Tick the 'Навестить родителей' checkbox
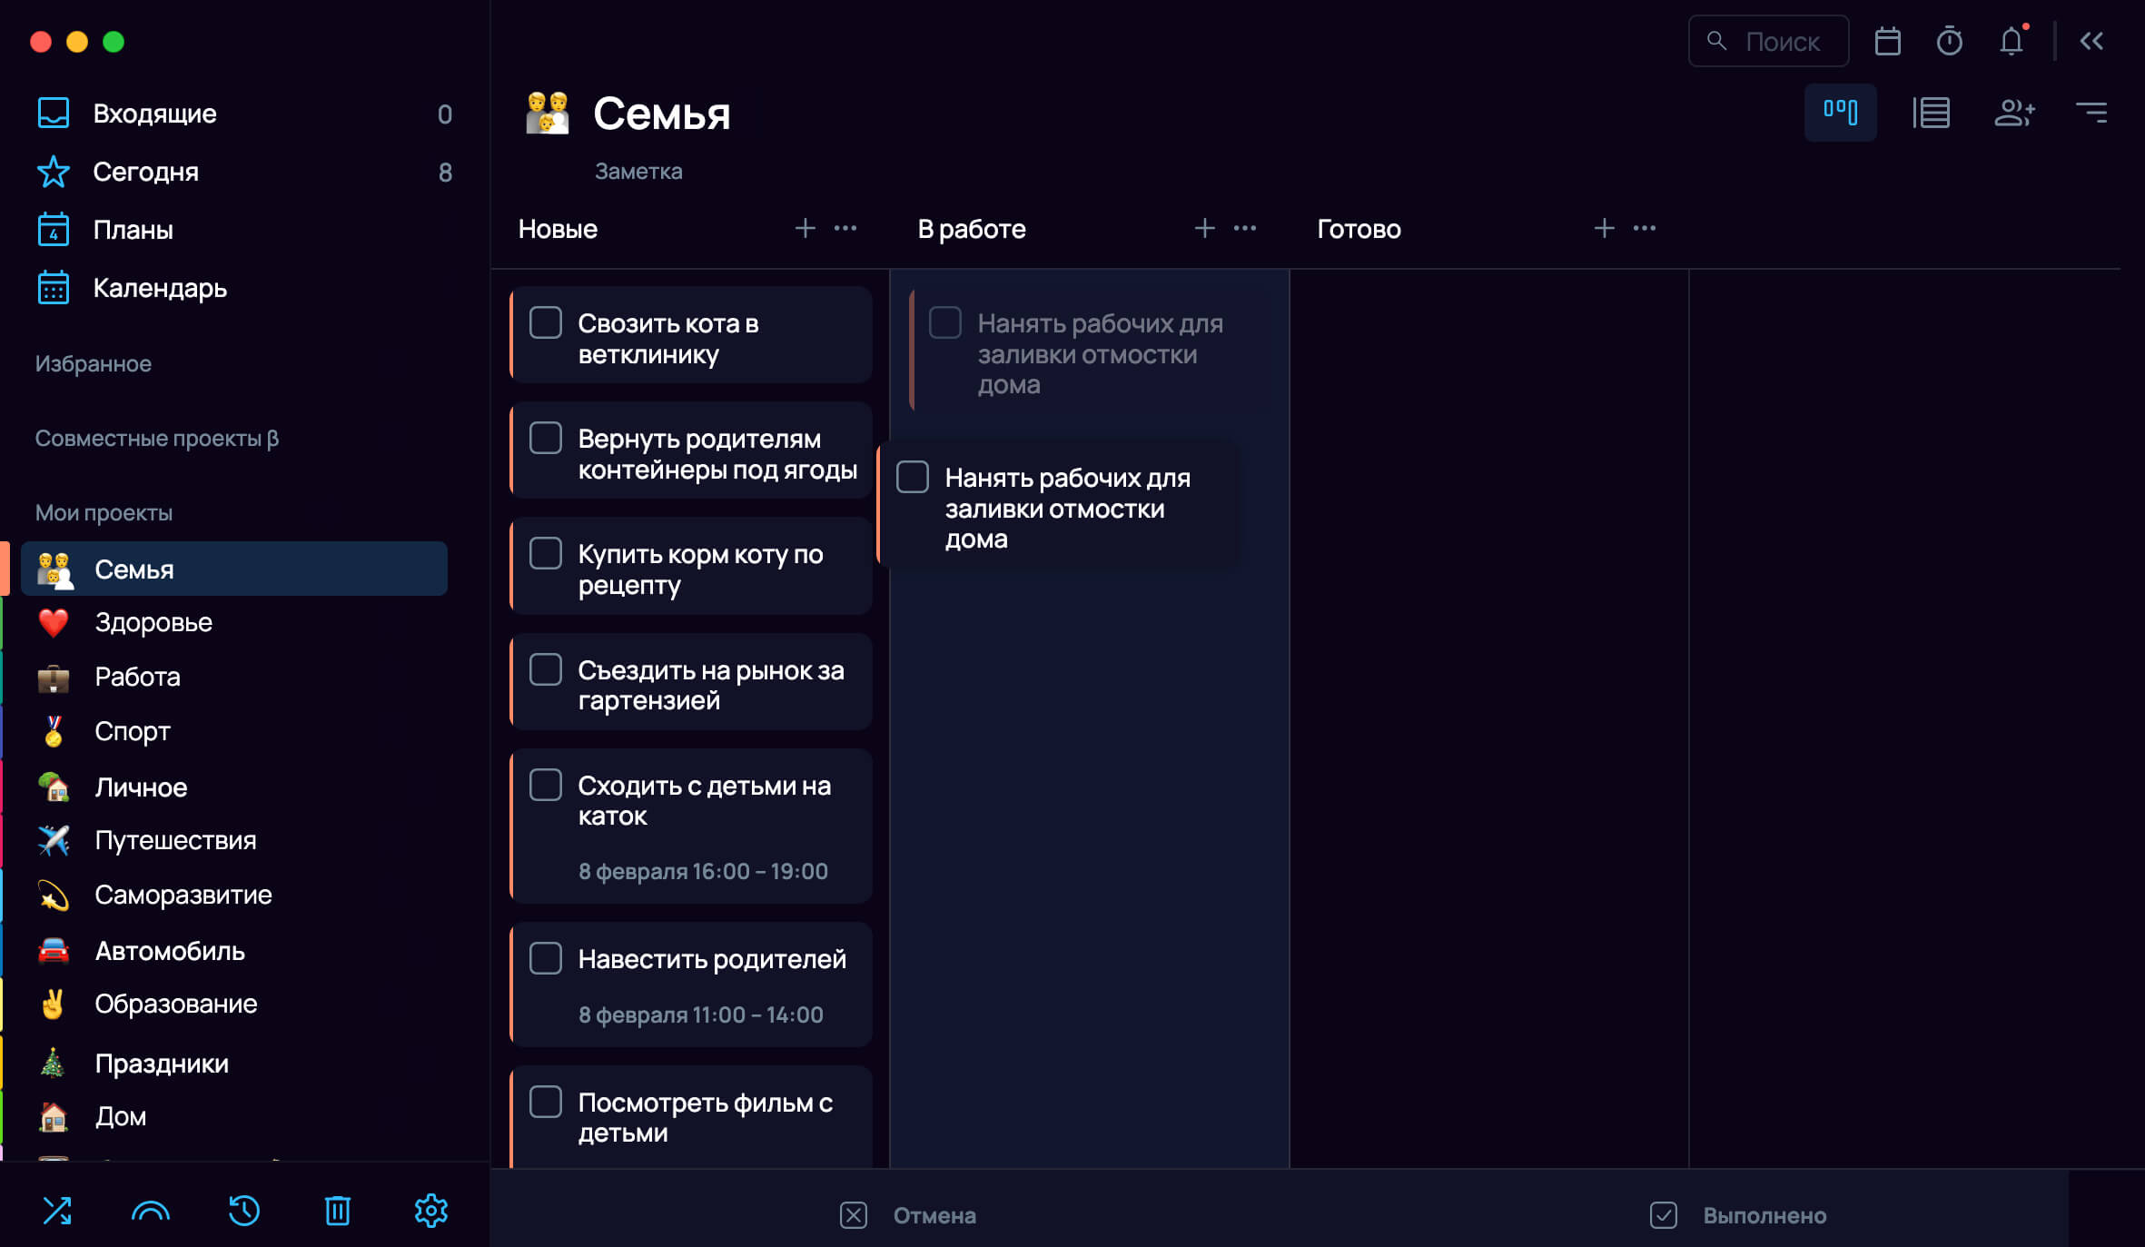Image resolution: width=2145 pixels, height=1247 pixels. point(546,958)
